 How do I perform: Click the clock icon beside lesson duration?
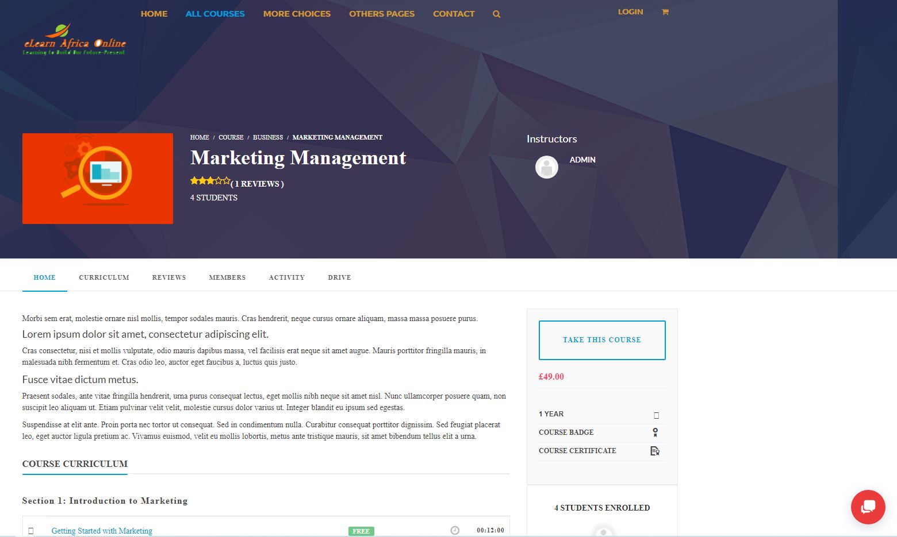point(455,530)
